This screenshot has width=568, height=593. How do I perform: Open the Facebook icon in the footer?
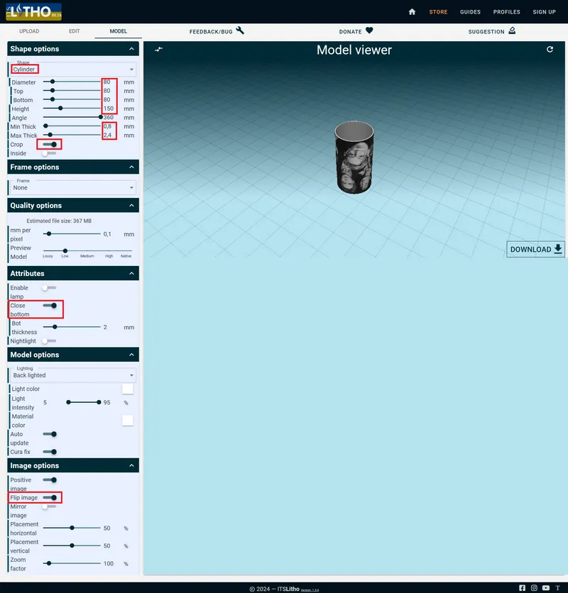[522, 588]
